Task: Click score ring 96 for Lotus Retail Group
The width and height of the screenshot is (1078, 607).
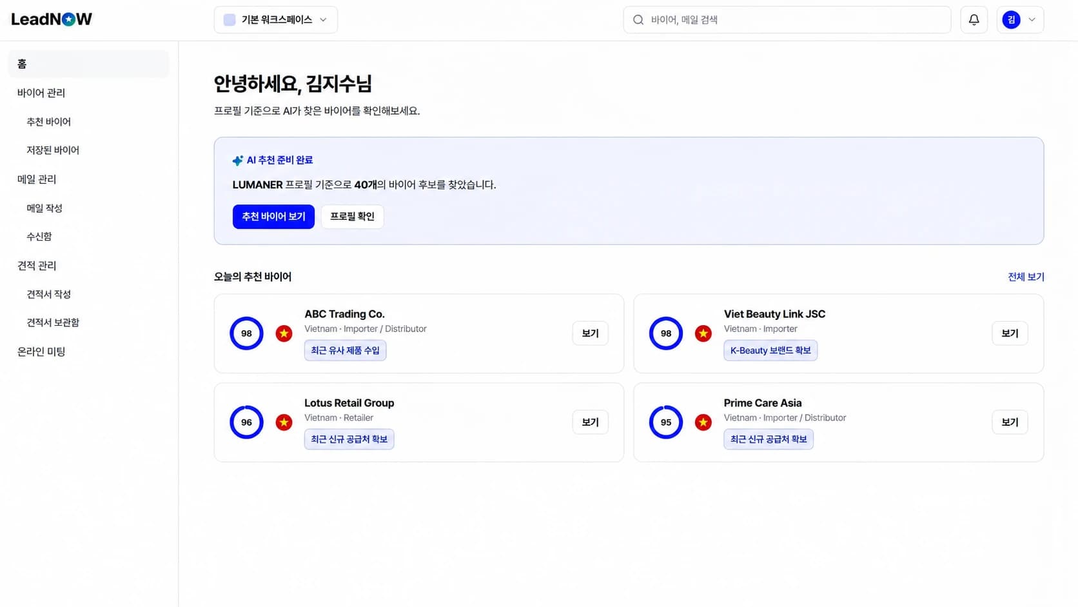Action: tap(246, 423)
